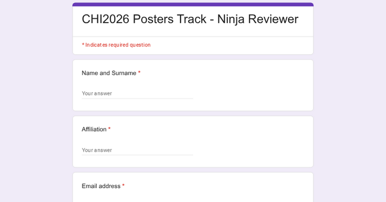Click "Posters Track" in the form title
The image size is (386, 202).
pyautogui.click(x=170, y=19)
